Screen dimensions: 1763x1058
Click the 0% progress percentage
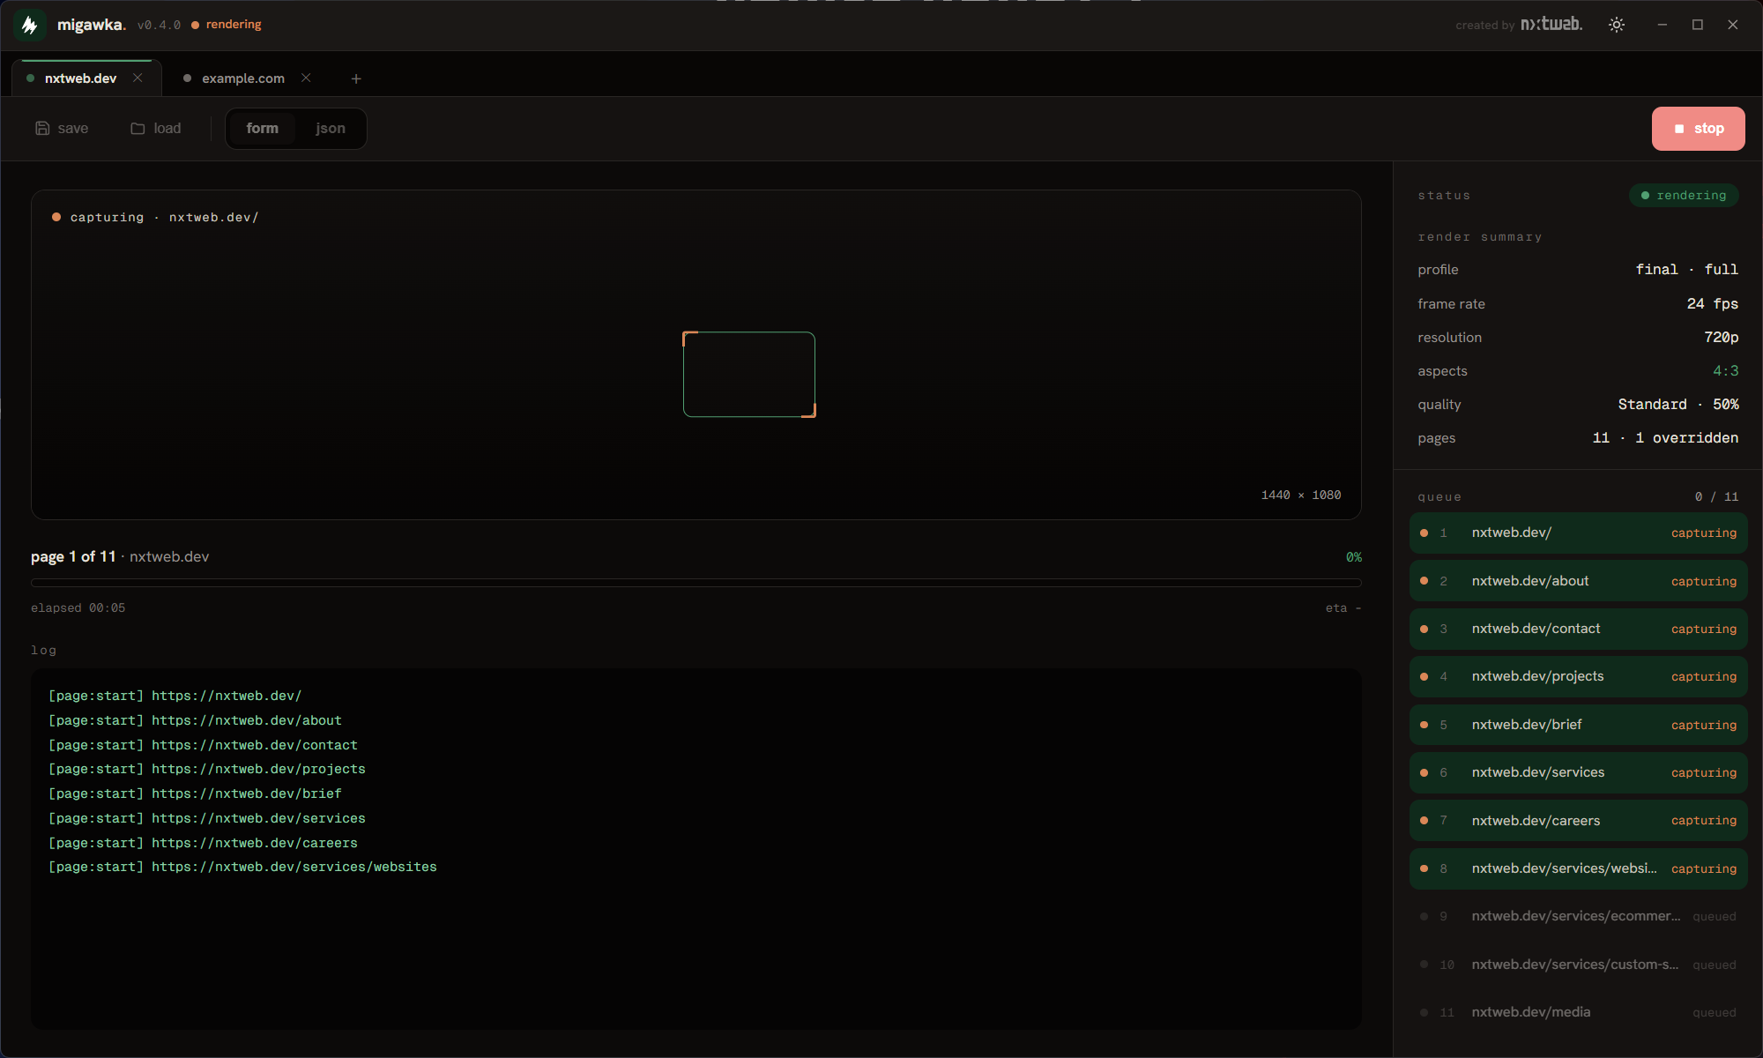click(1353, 557)
